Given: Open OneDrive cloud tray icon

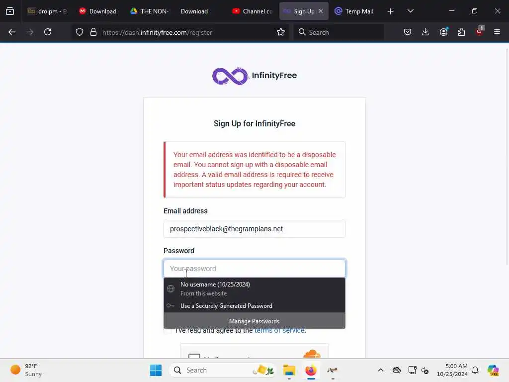Looking at the screenshot, I should 397,370.
